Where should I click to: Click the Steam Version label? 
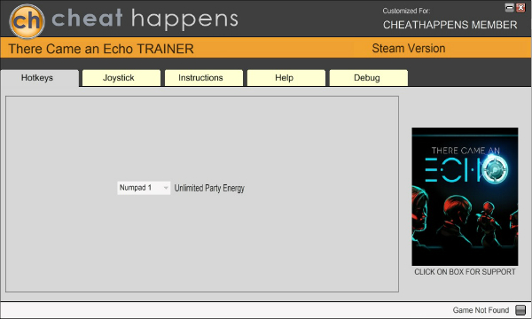(x=409, y=49)
